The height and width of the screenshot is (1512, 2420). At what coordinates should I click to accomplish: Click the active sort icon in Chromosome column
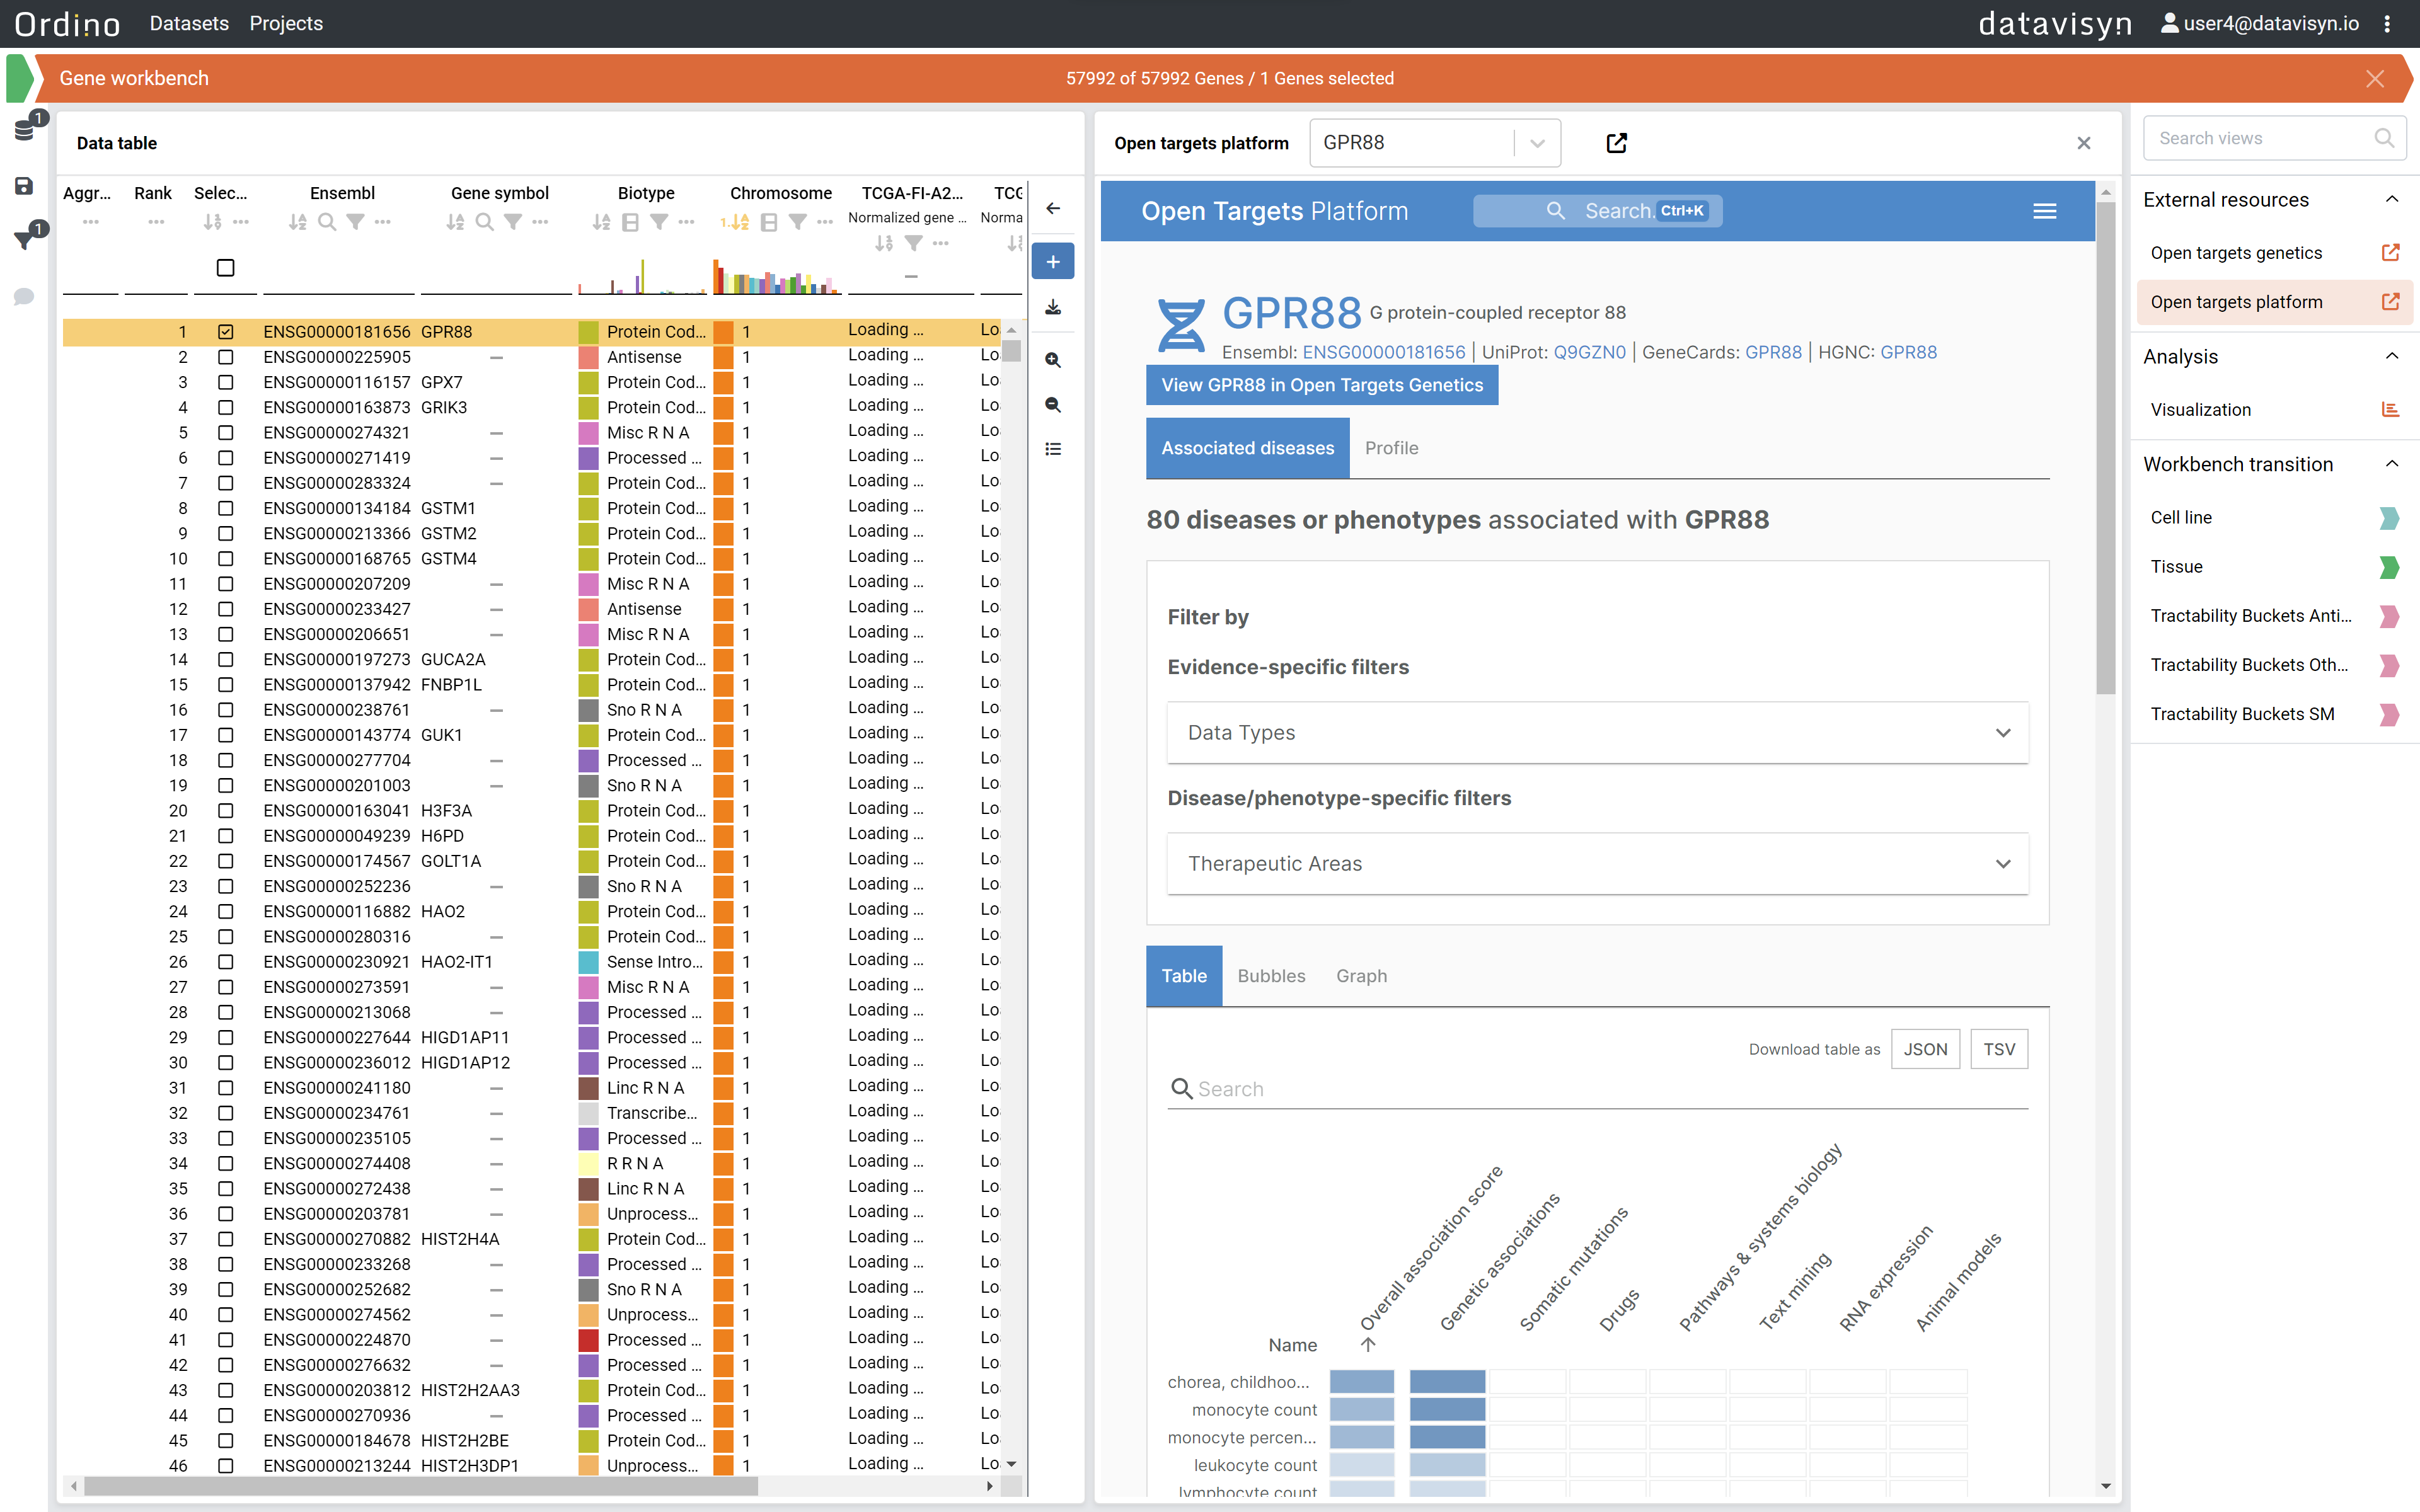point(735,222)
